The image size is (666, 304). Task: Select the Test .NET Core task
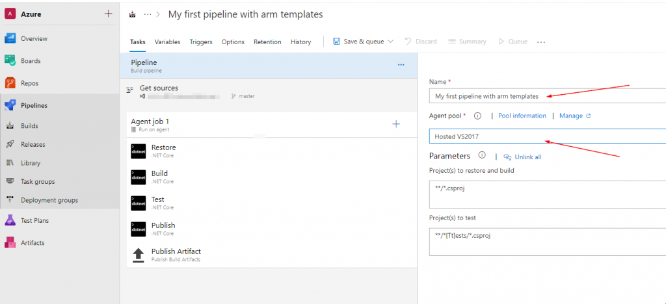[x=272, y=203]
